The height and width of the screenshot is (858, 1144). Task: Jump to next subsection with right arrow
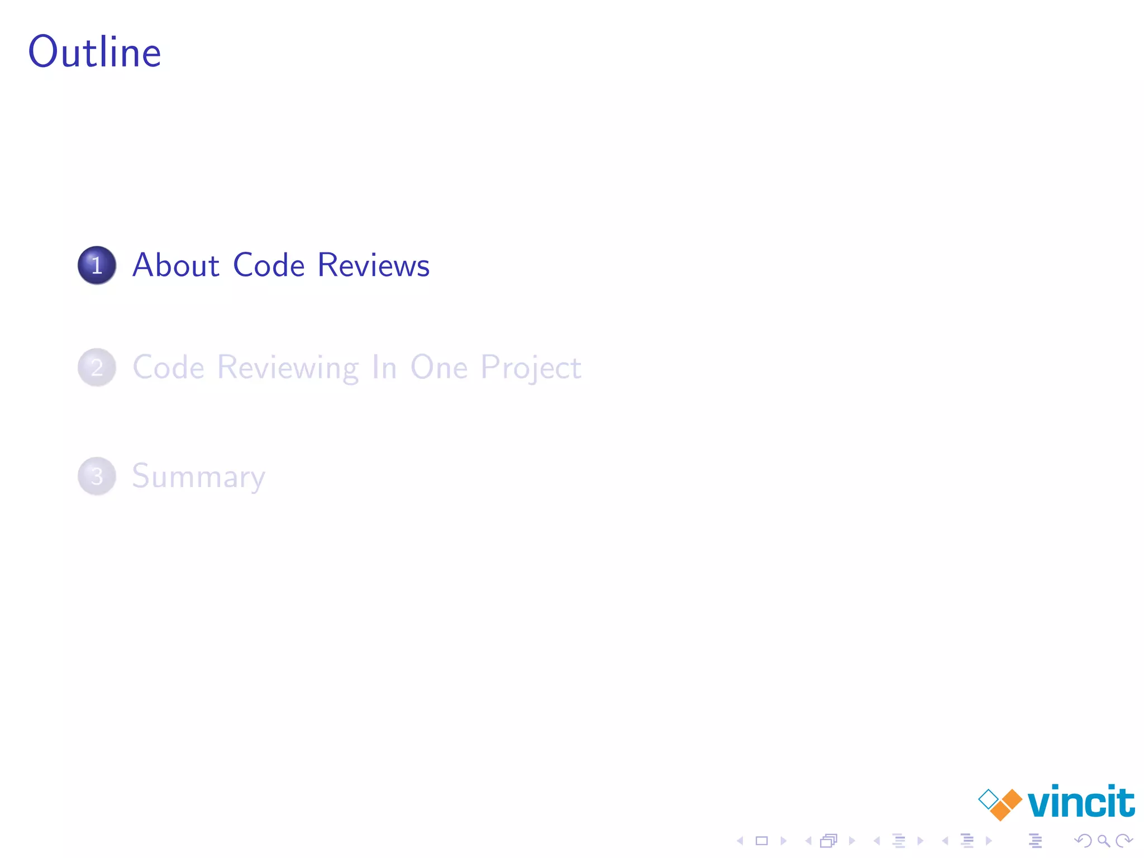[x=920, y=841]
